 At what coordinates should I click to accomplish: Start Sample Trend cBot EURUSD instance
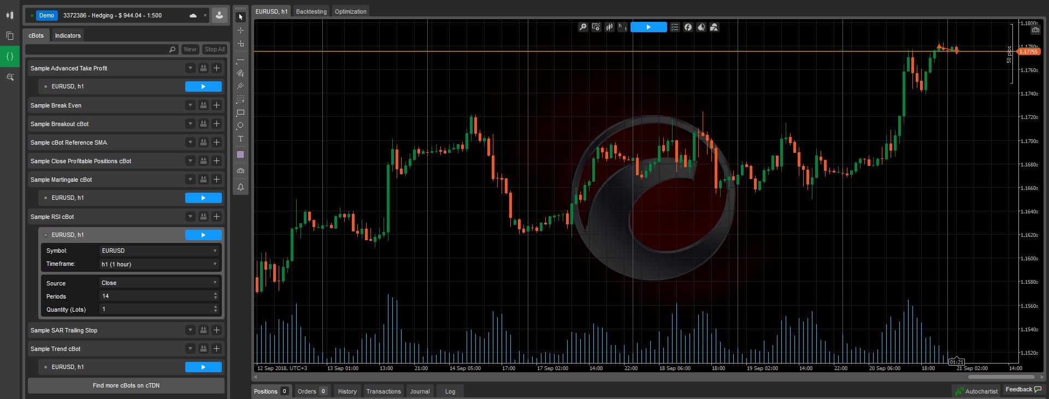(203, 367)
